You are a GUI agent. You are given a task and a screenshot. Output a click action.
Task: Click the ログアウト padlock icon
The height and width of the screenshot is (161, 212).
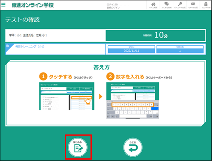point(205,5)
